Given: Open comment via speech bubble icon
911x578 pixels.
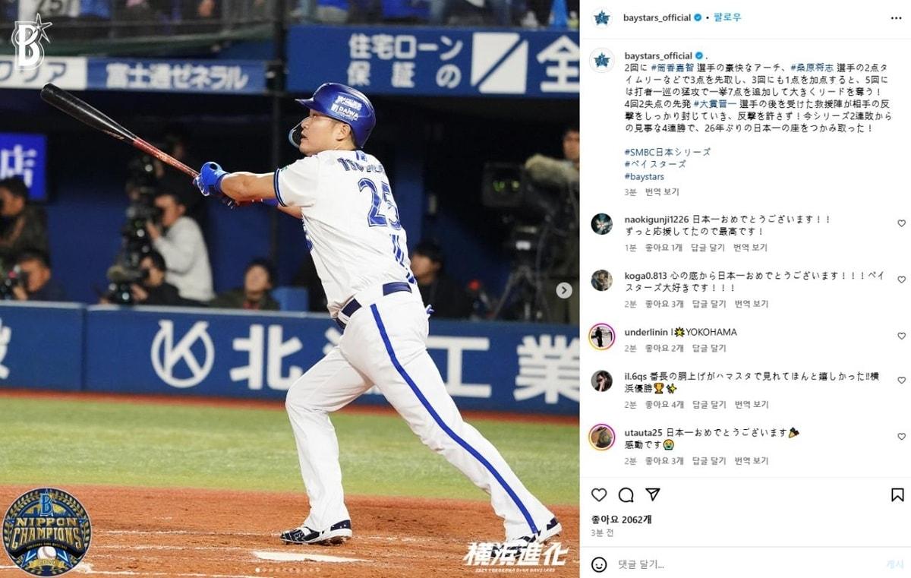Looking at the screenshot, I should (x=626, y=494).
